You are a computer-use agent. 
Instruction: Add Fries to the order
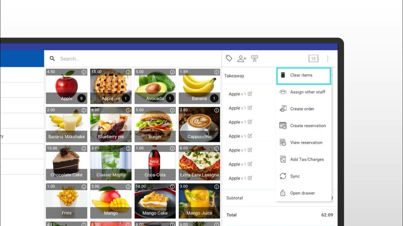coord(66,201)
